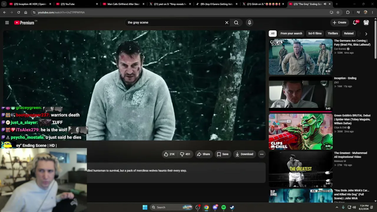Screen dimensions: 377x212
Task: Open the taskbar clock showing 7:24 PM
Action: [x=364, y=207]
